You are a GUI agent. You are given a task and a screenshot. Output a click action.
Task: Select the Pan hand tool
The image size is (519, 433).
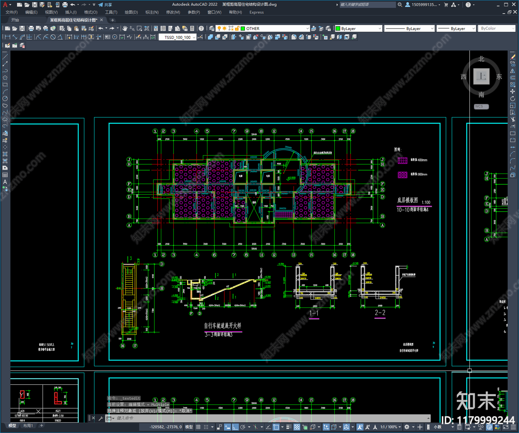125,29
